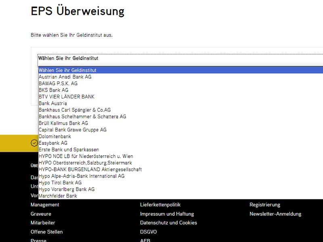The width and height of the screenshot is (323, 242).
Task: Open Impressum und Haftung link
Action: coord(167,214)
